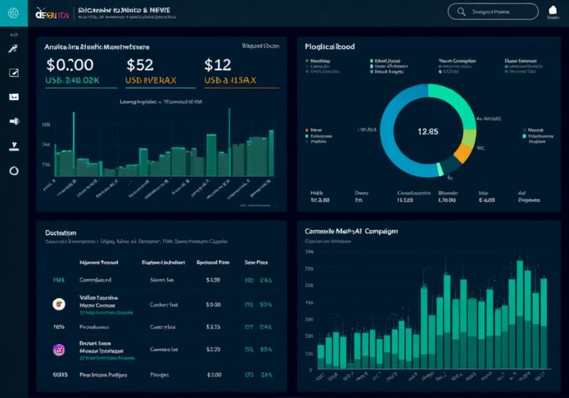Click the orange segment of donut chart

point(462,153)
